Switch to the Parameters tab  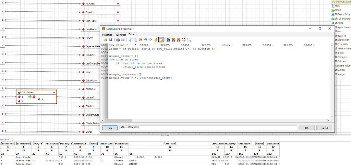(120, 35)
